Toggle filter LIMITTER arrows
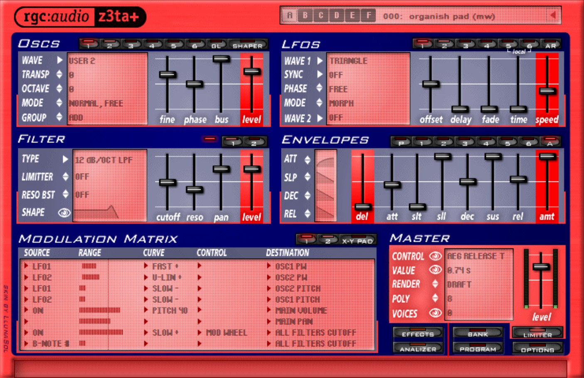The image size is (584, 378). click(66, 177)
